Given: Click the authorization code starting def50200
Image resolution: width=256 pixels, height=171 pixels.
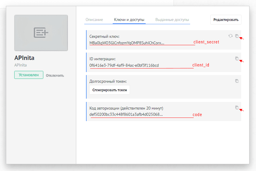Looking at the screenshot, I should click(x=126, y=114).
